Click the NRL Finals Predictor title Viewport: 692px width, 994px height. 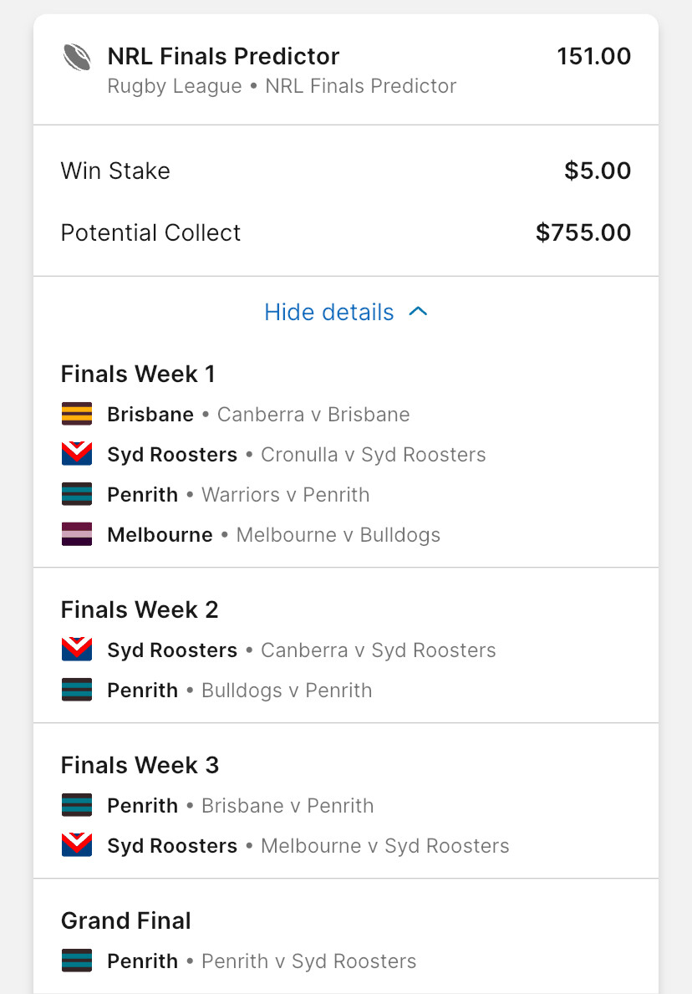pos(223,57)
